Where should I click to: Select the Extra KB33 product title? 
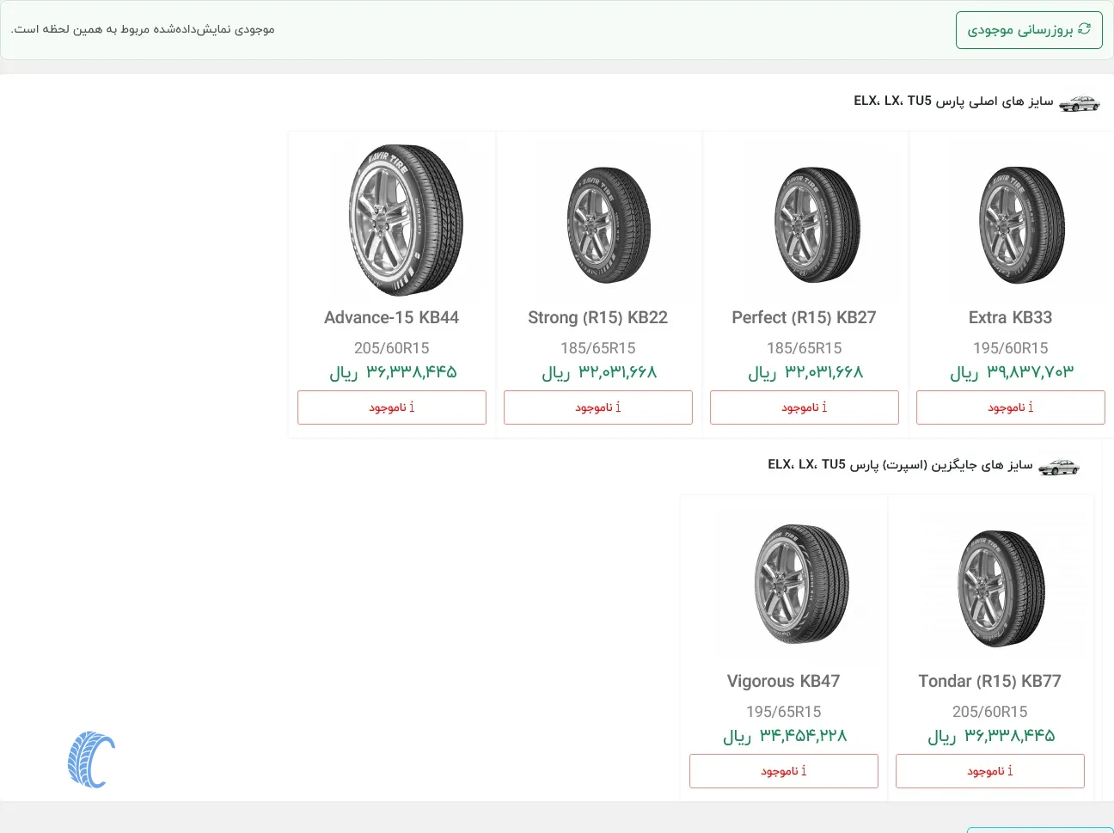point(1011,317)
